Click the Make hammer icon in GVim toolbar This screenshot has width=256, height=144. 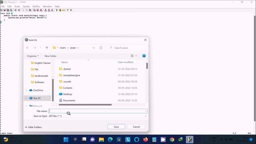point(57,10)
